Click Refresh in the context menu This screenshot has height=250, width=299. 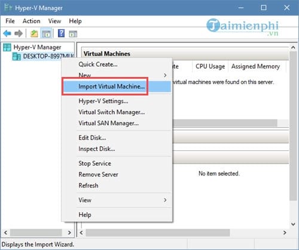(x=117, y=186)
